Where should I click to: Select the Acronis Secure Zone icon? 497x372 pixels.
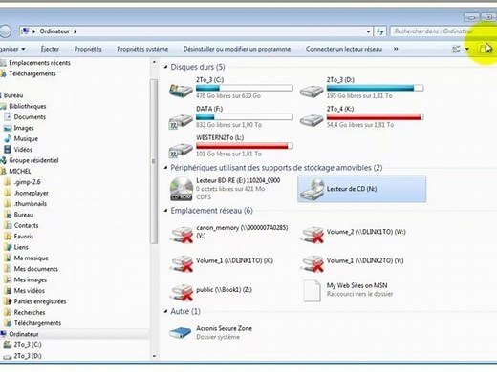click(180, 333)
